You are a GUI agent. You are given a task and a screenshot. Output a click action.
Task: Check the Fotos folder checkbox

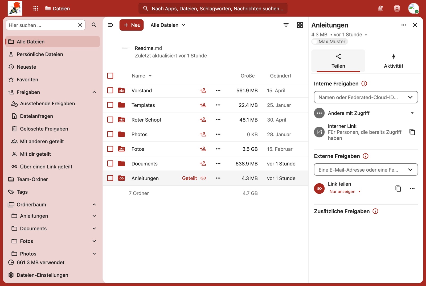point(110,149)
